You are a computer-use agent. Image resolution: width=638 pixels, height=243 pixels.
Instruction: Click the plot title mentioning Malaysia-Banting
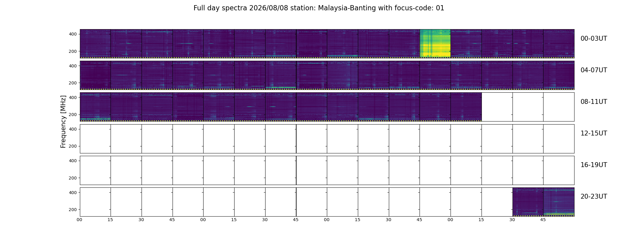click(319, 8)
